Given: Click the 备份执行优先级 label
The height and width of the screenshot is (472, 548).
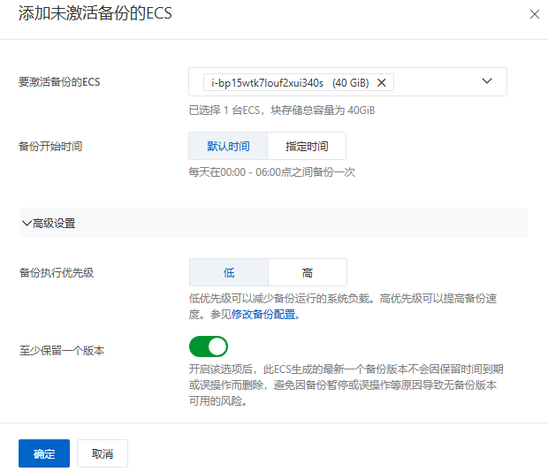Looking at the screenshot, I should 57,272.
